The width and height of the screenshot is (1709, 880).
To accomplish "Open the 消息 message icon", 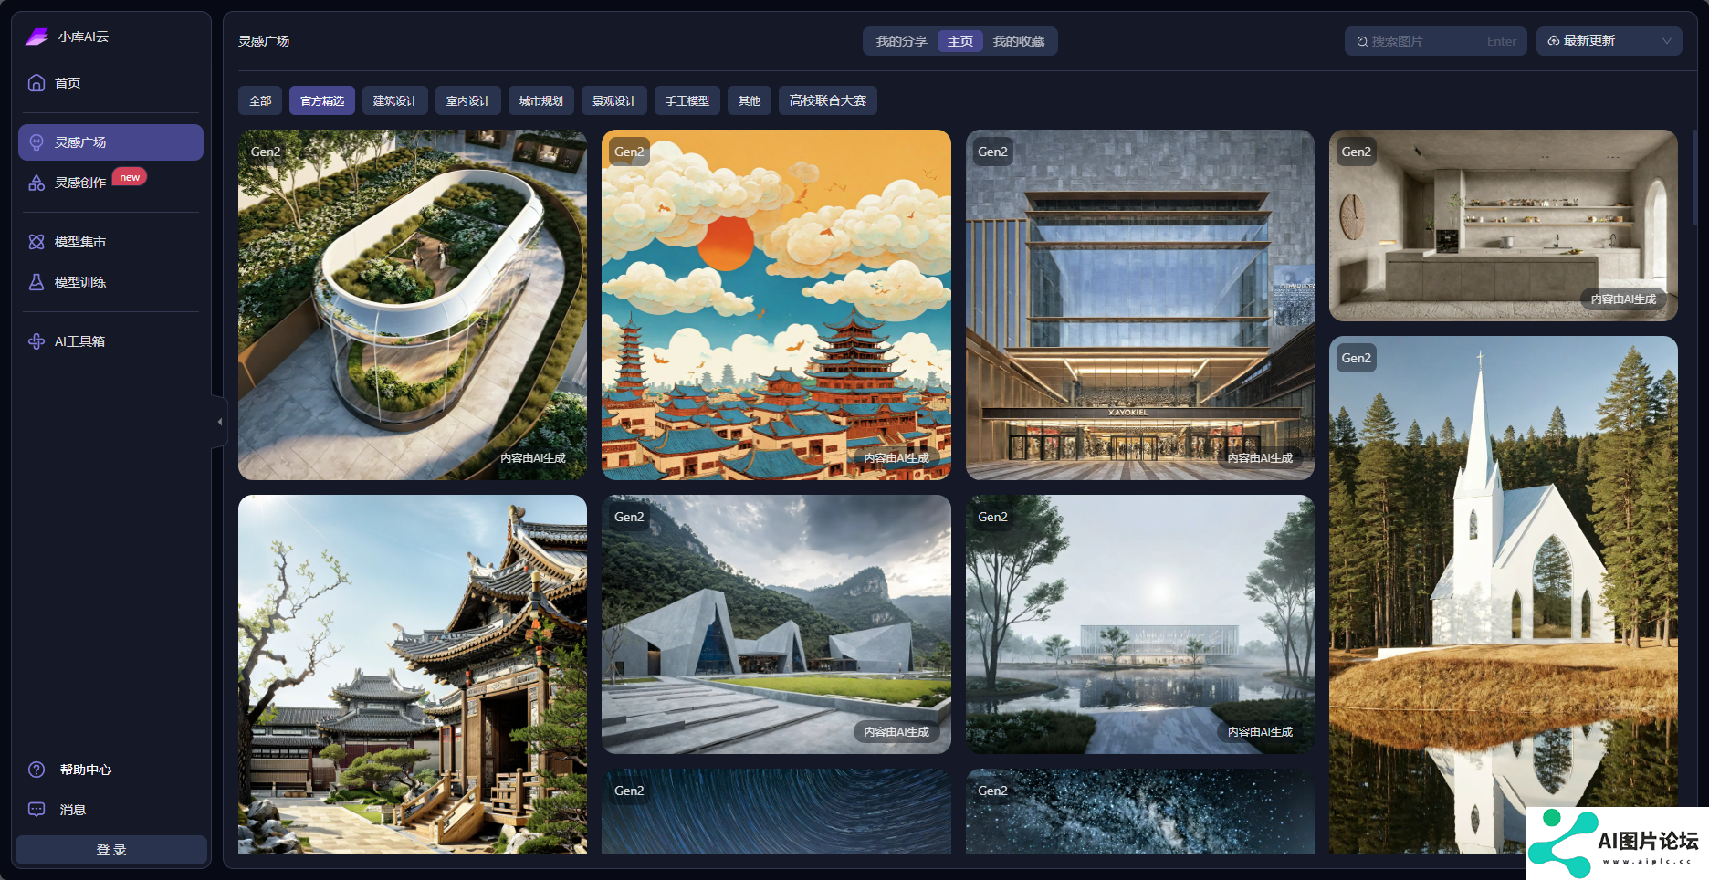I will click(x=37, y=810).
